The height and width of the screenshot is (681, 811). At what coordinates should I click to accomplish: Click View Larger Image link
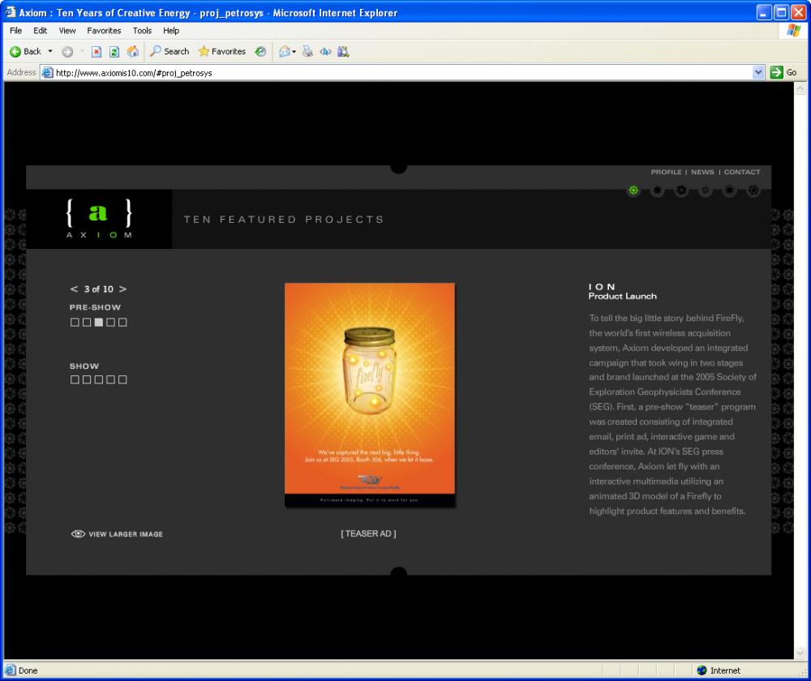tap(118, 534)
